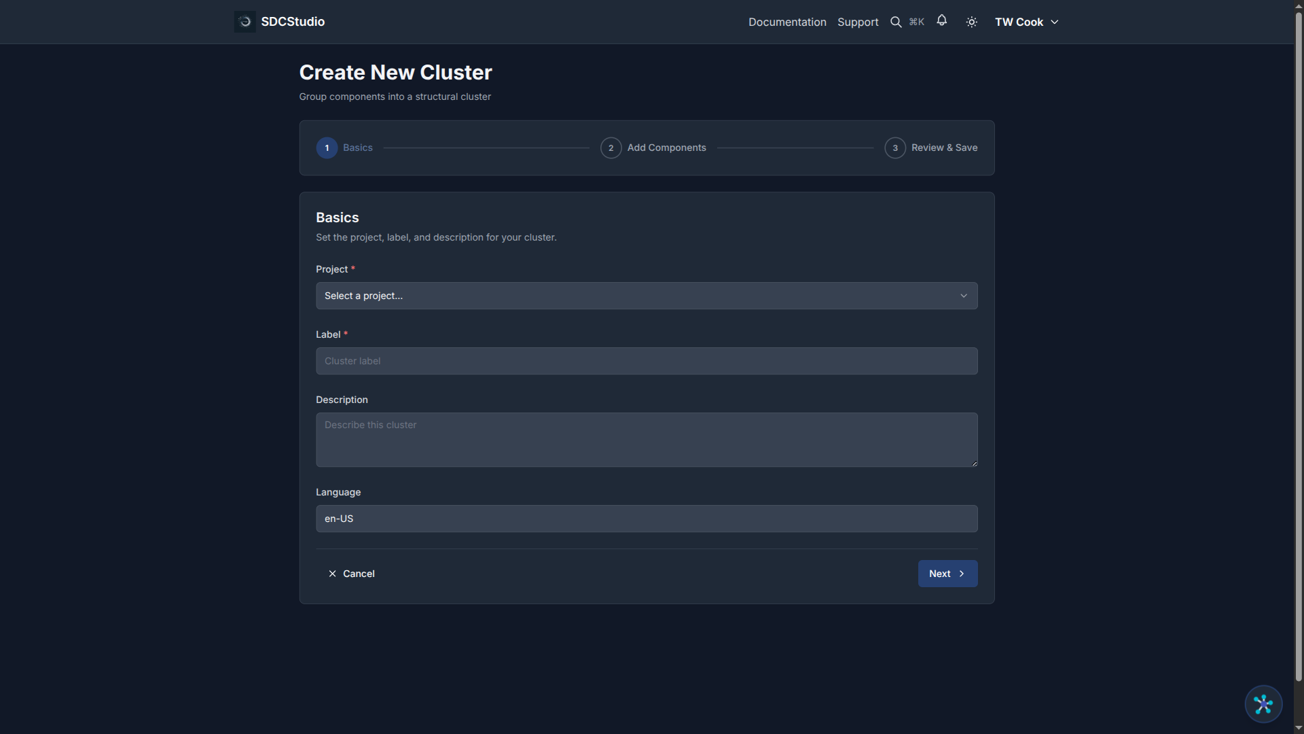Toggle light mode with the sun icon
This screenshot has width=1304, height=734.
pos(971,21)
